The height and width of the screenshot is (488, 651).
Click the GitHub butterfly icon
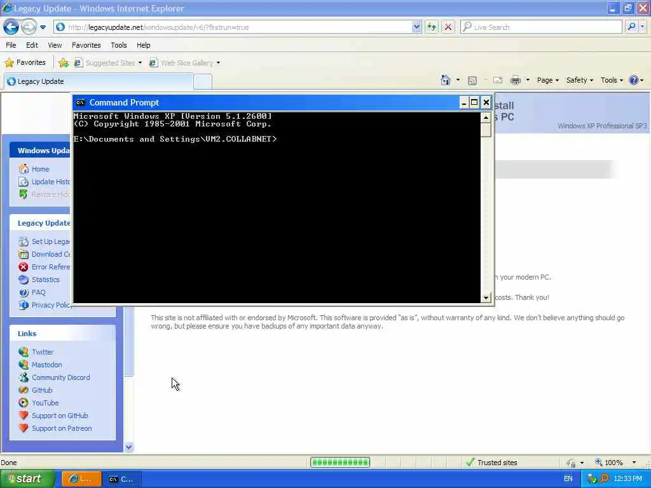click(x=24, y=390)
